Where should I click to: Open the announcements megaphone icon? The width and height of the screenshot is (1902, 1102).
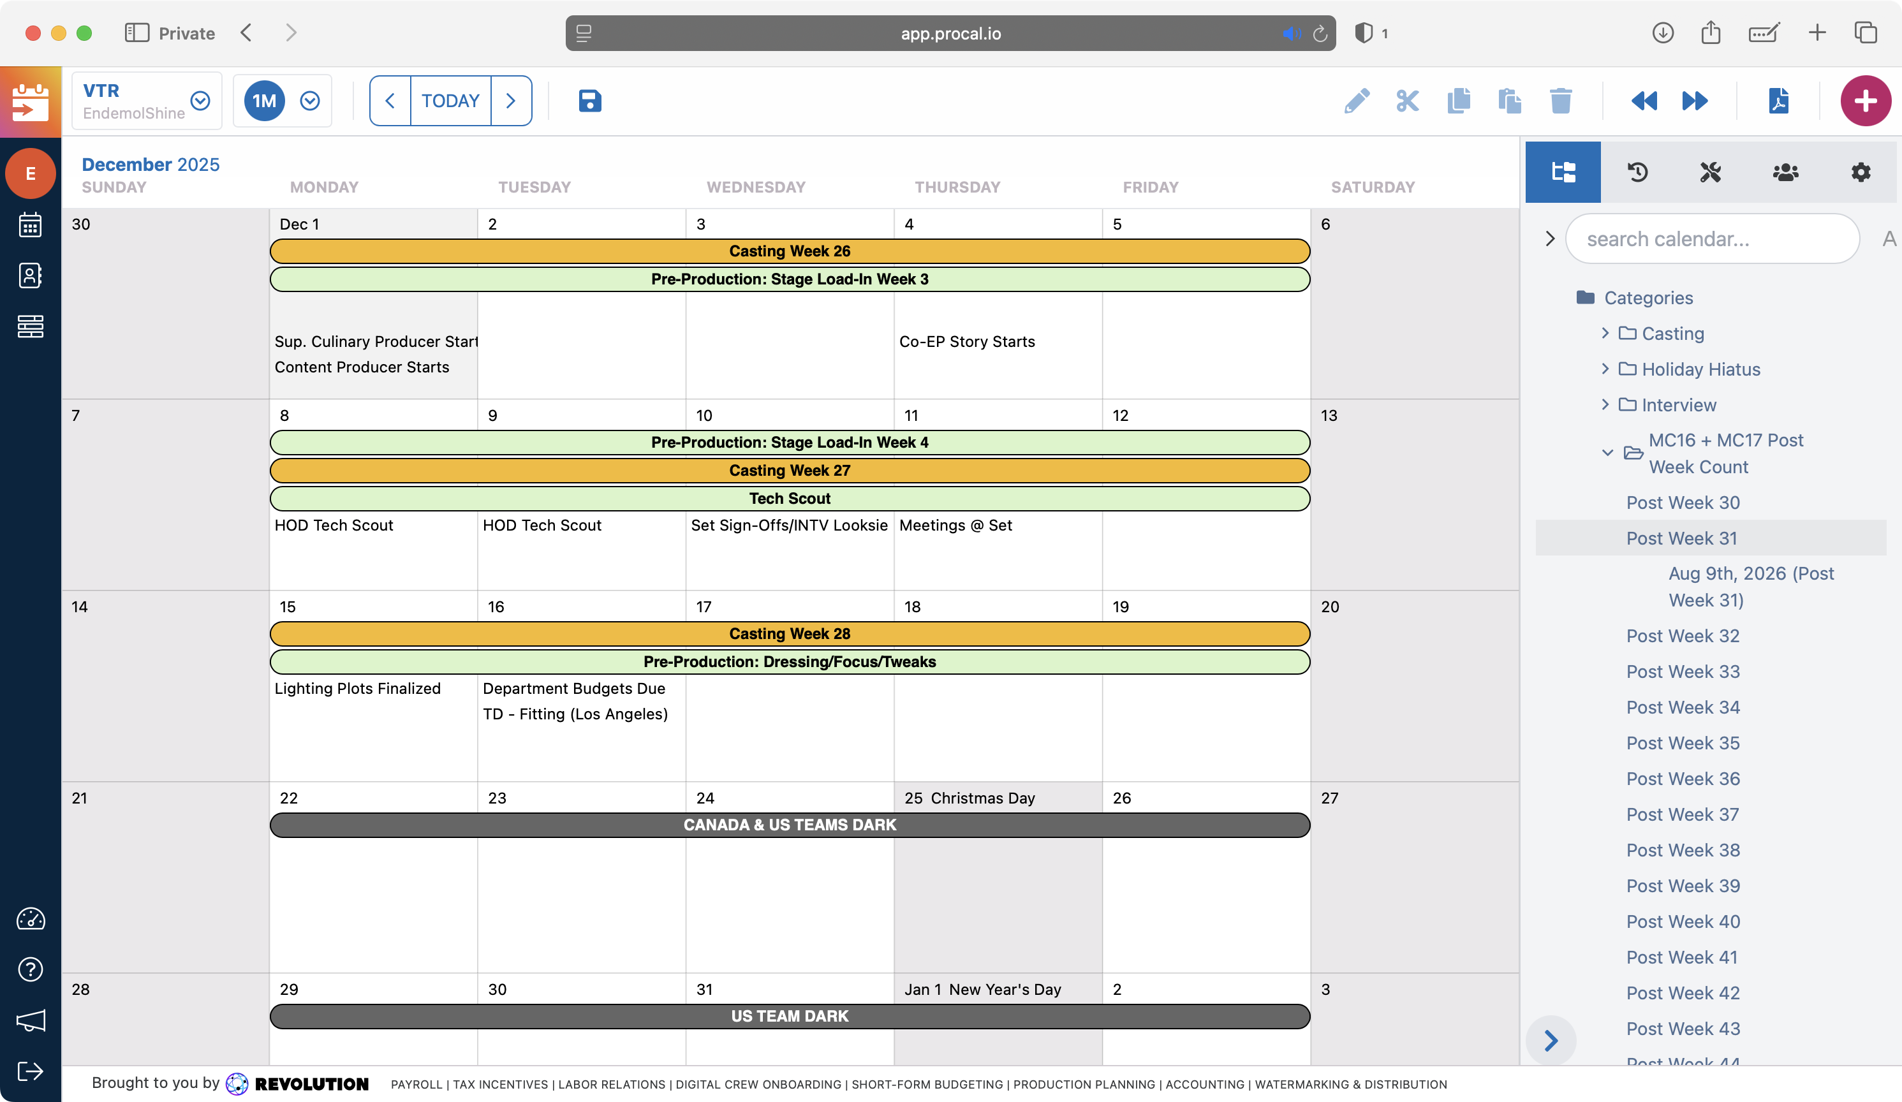tap(30, 1020)
